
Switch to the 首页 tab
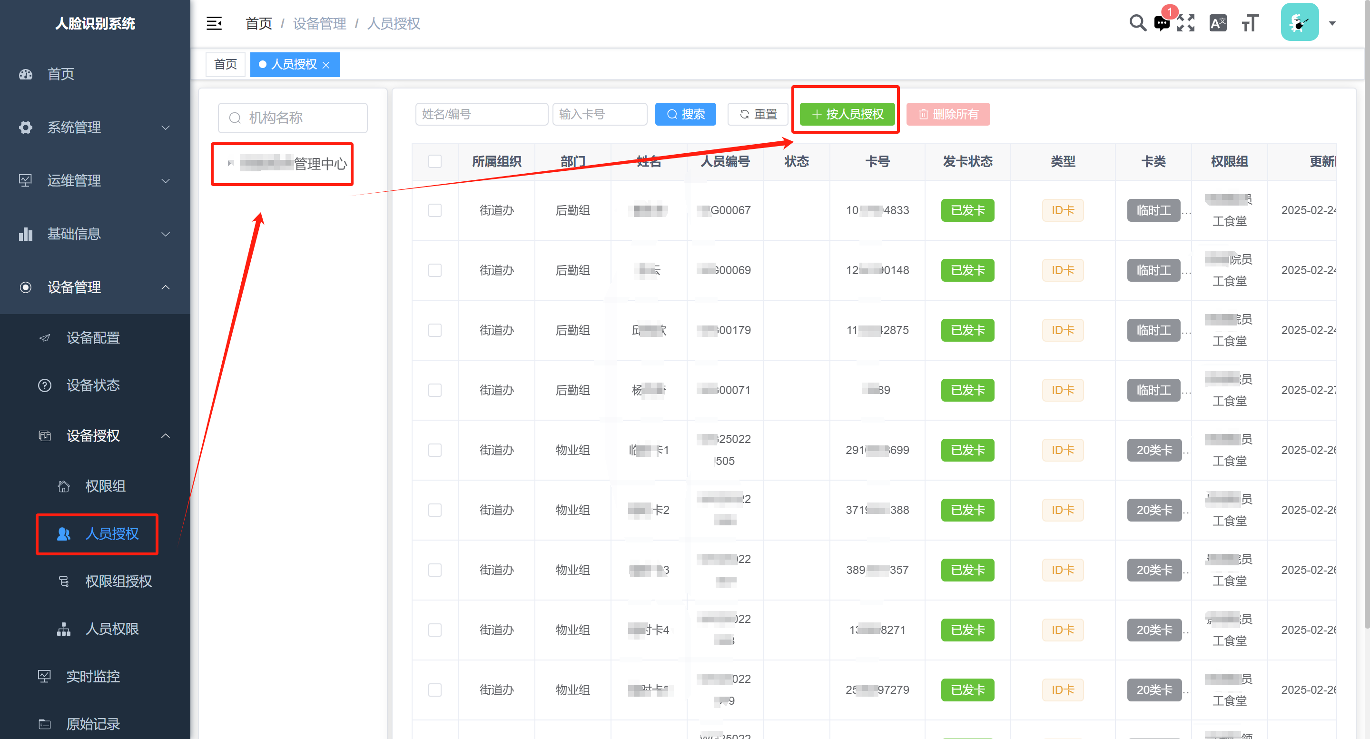[226, 65]
